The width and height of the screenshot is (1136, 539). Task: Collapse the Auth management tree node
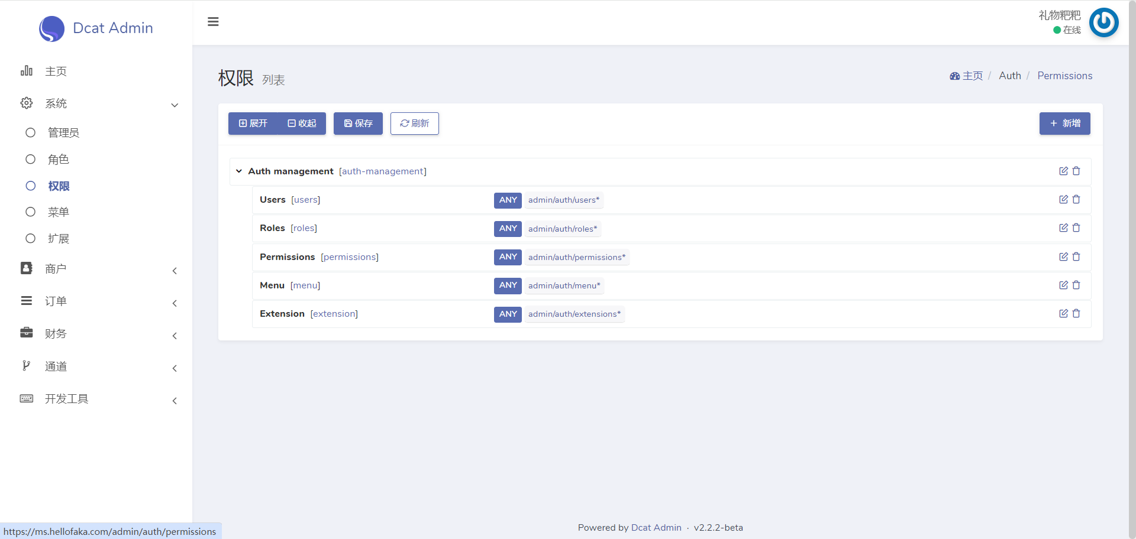point(239,171)
